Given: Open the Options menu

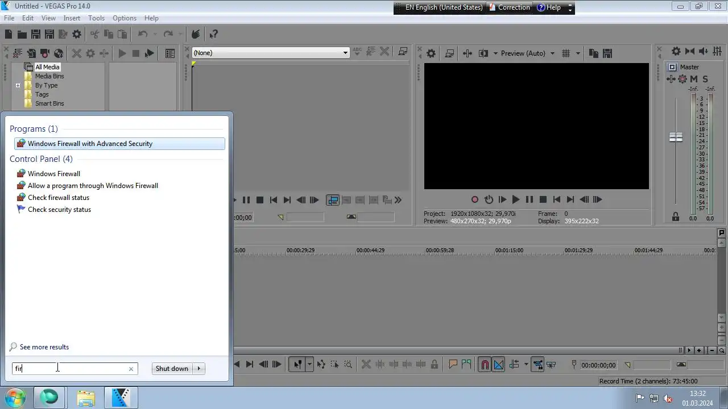Looking at the screenshot, I should tap(124, 18).
